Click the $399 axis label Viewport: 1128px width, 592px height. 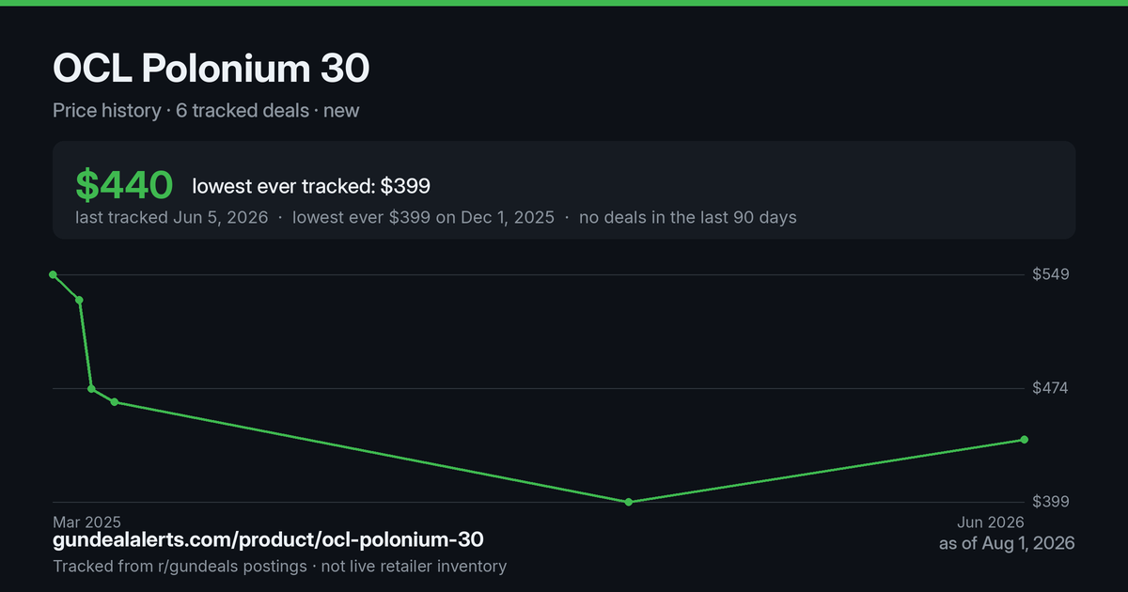1051,502
